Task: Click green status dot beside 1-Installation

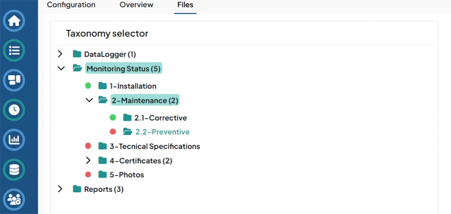Action: pyautogui.click(x=88, y=86)
